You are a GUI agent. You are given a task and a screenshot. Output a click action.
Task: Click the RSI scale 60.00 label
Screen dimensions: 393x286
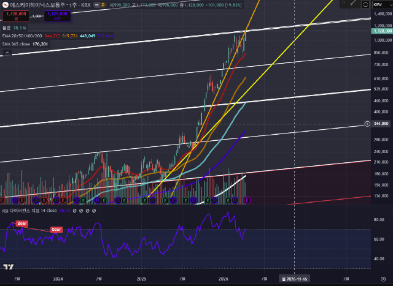pyautogui.click(x=379, y=239)
